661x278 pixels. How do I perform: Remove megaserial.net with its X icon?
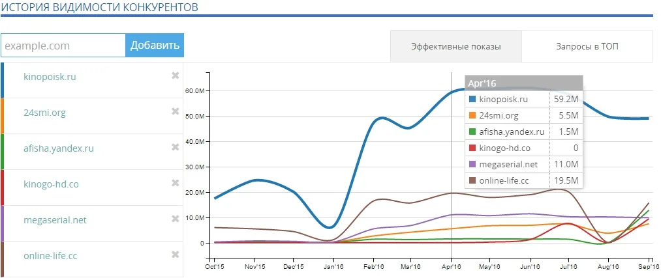(x=176, y=219)
